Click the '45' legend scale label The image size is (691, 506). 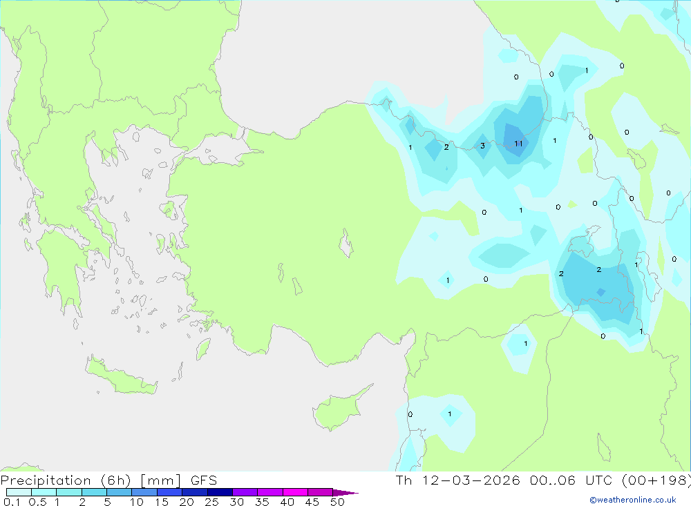(x=312, y=502)
